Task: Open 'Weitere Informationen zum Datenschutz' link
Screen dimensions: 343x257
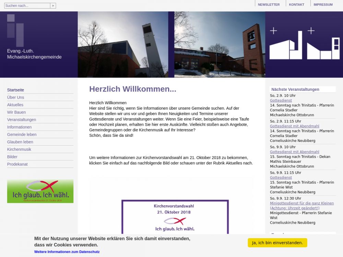Action: 67,252
